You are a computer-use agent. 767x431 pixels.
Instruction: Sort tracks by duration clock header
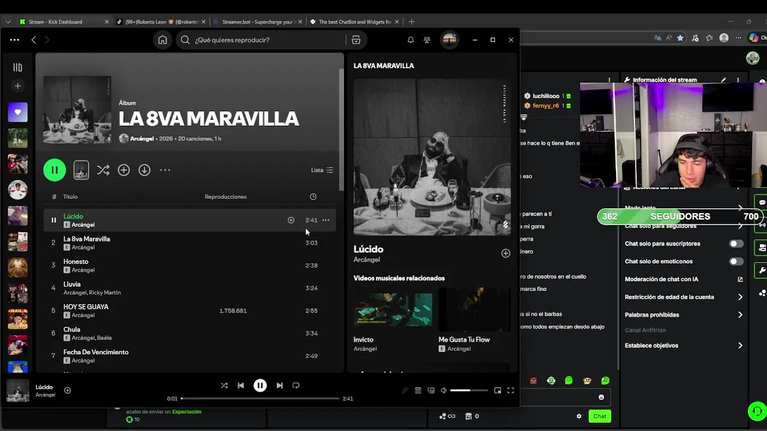(x=313, y=197)
